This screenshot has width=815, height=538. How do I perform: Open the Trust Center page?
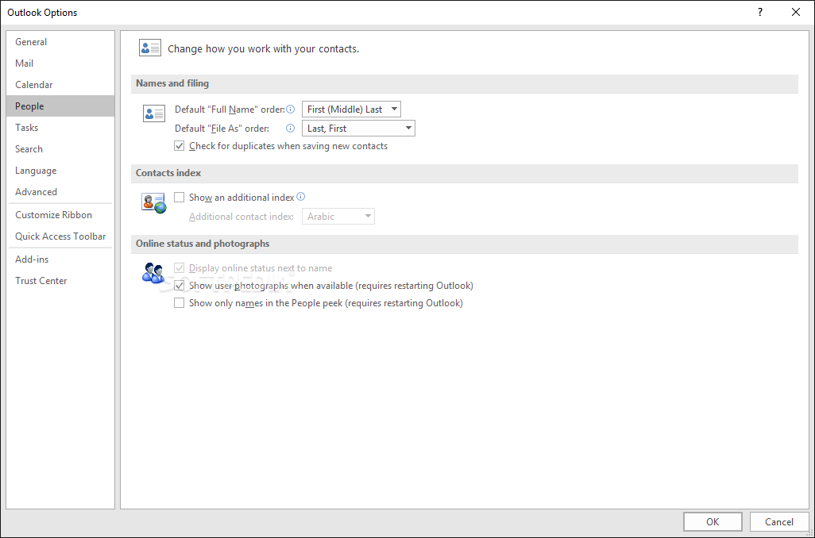[60, 280]
